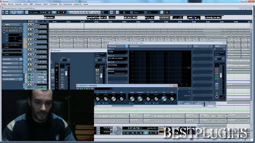Toggle the Sync checkbox under the Delay knob
The width and height of the screenshot is (255, 143).
(x=130, y=103)
